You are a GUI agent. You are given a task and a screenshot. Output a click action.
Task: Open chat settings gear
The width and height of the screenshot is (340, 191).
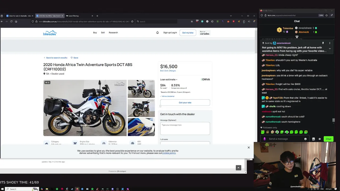(320, 139)
